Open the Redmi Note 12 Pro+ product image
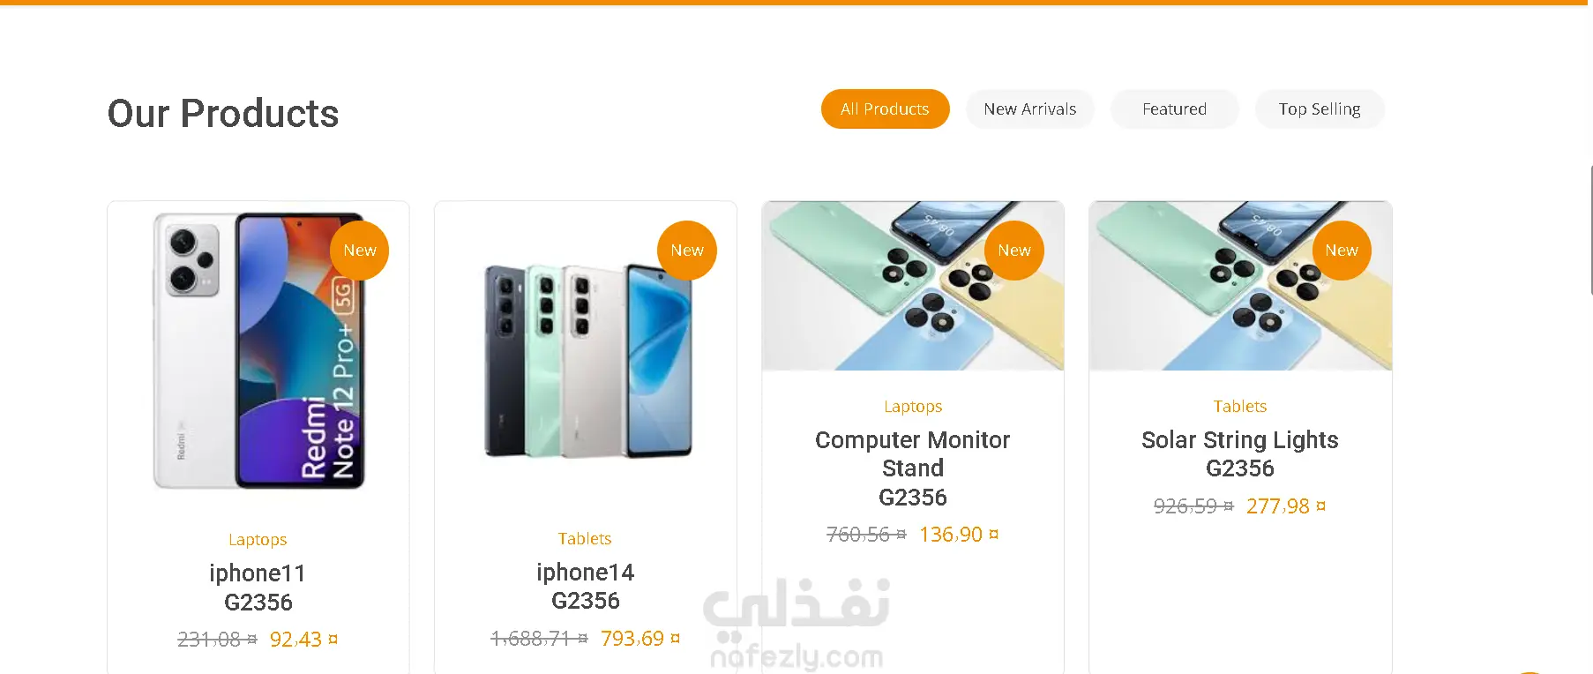1593x674 pixels. tap(258, 351)
